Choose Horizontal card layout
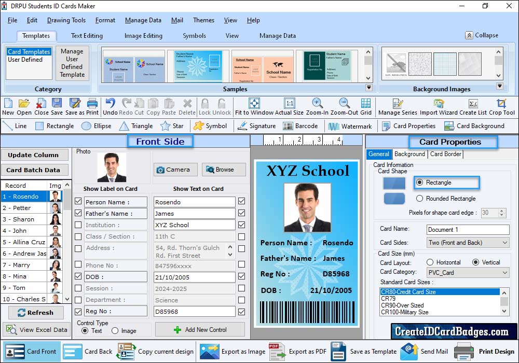This screenshot has width=519, height=363. click(x=430, y=262)
